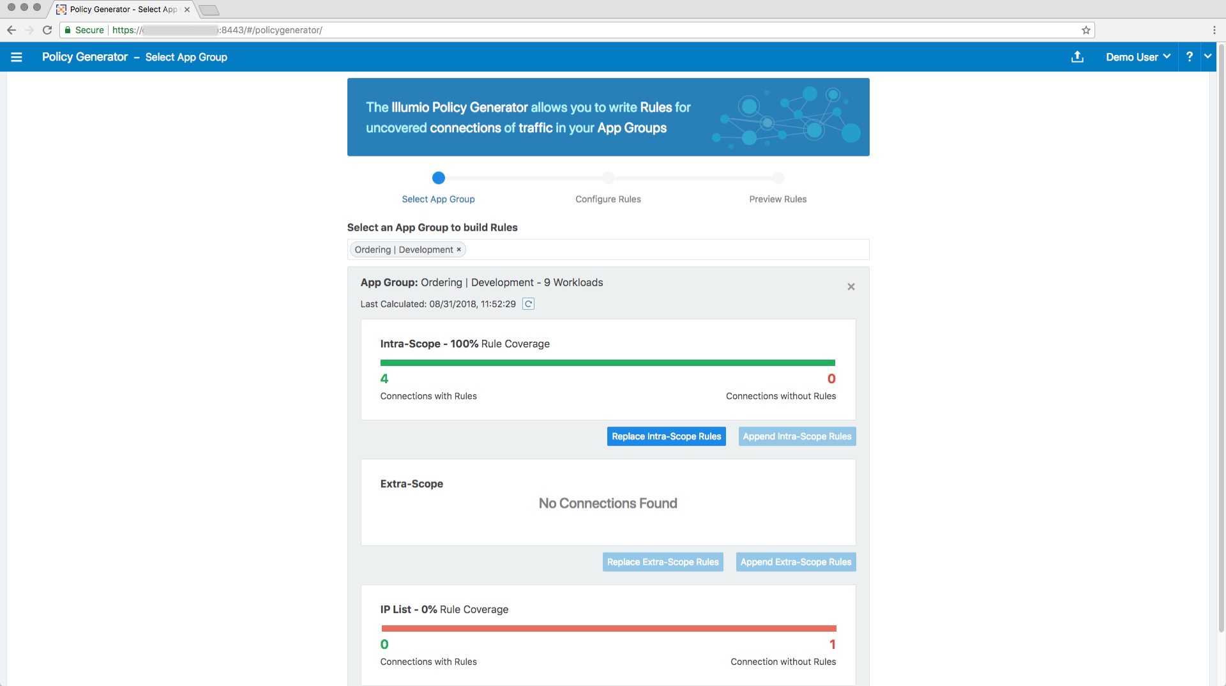Image resolution: width=1226 pixels, height=686 pixels.
Task: Open the Demo User dropdown
Action: (1138, 57)
